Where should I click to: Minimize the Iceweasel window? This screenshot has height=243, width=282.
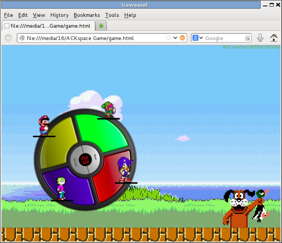265,5
